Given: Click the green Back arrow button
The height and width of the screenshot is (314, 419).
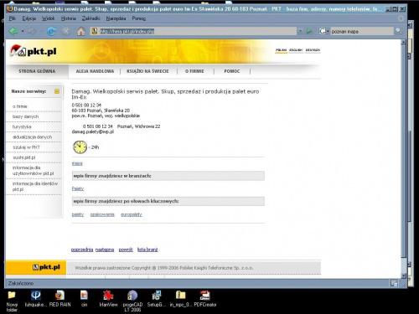Looking at the screenshot, I should tap(13, 31).
